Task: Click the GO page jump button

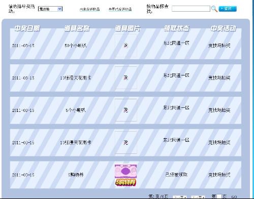Action: coord(234,197)
